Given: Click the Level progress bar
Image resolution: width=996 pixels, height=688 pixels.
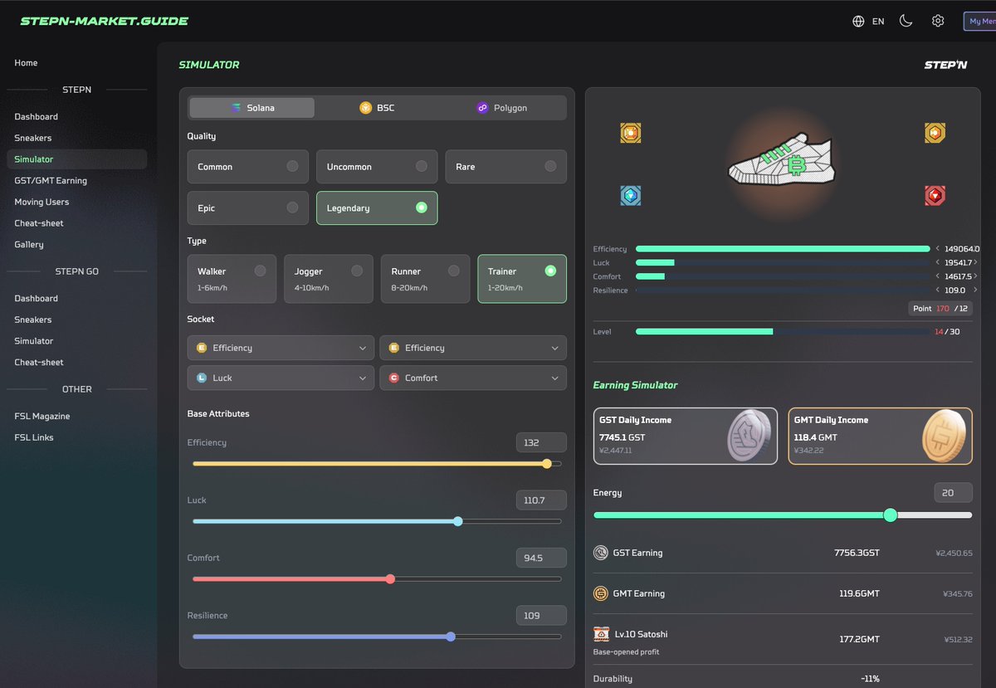Looking at the screenshot, I should [x=783, y=331].
